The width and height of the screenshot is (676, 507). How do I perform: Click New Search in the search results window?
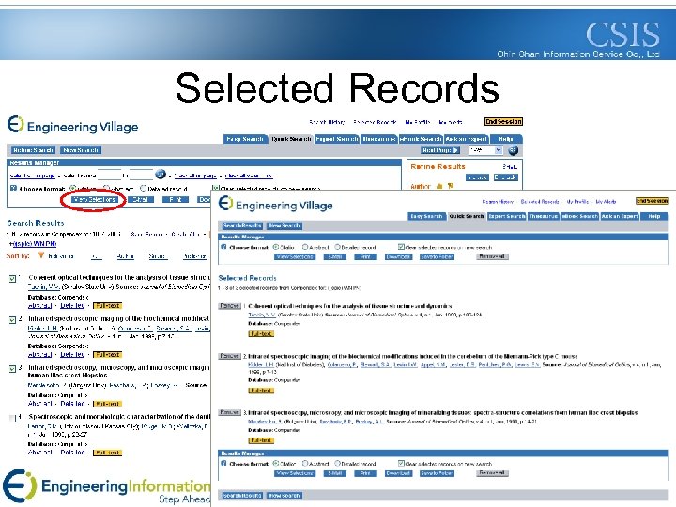coord(81,150)
